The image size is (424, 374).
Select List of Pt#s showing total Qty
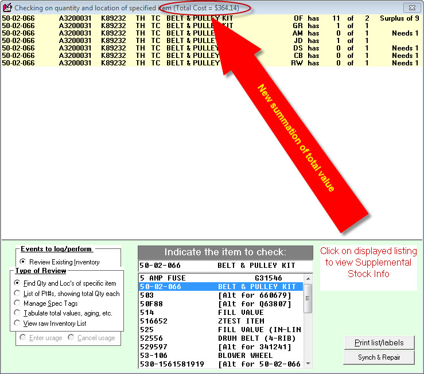tap(18, 293)
